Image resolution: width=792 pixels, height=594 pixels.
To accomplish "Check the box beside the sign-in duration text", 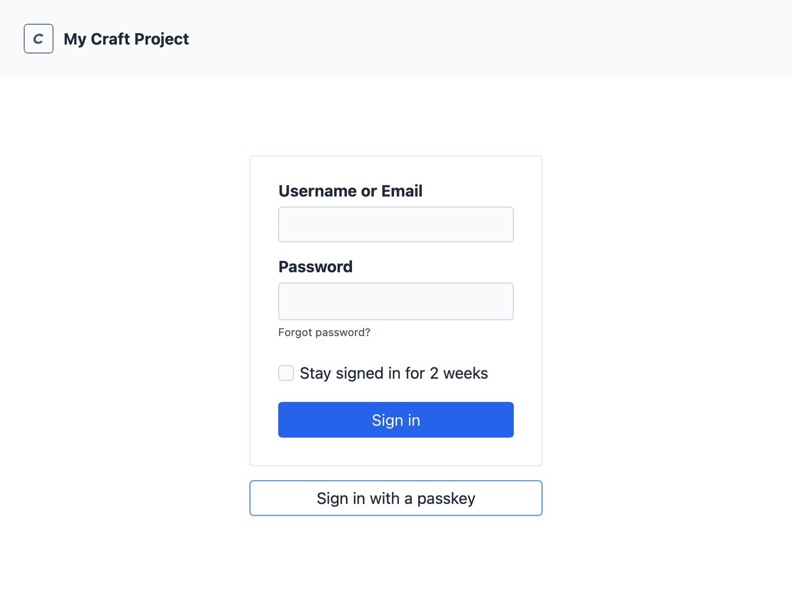I will (x=286, y=373).
